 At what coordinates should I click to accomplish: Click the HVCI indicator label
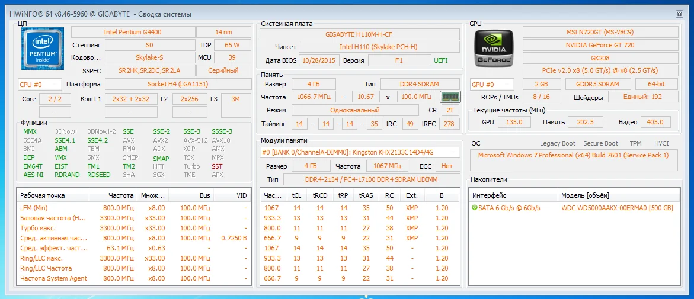click(x=661, y=143)
